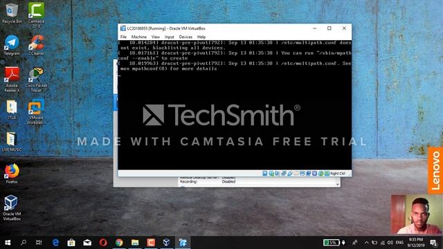Open the Windows Start menu
The image size is (443, 249).
pyautogui.click(x=8, y=243)
